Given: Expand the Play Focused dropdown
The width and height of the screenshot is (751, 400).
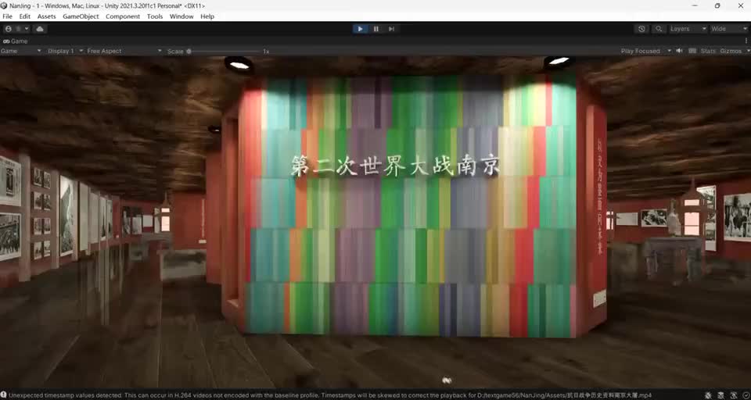Looking at the screenshot, I should 645,51.
